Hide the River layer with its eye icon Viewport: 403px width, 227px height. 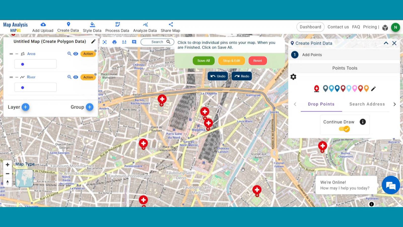tap(76, 77)
